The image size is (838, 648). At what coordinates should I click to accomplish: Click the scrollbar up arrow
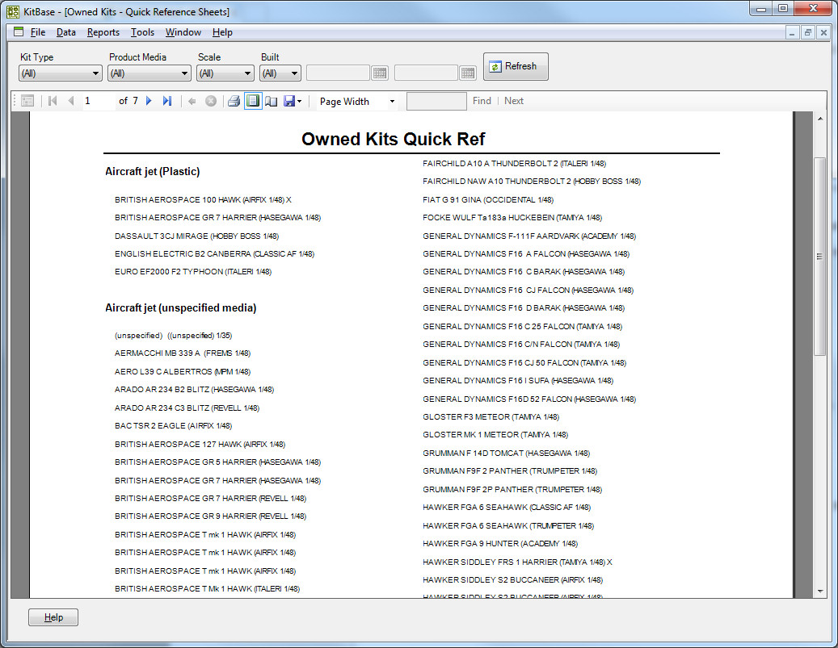(820, 119)
